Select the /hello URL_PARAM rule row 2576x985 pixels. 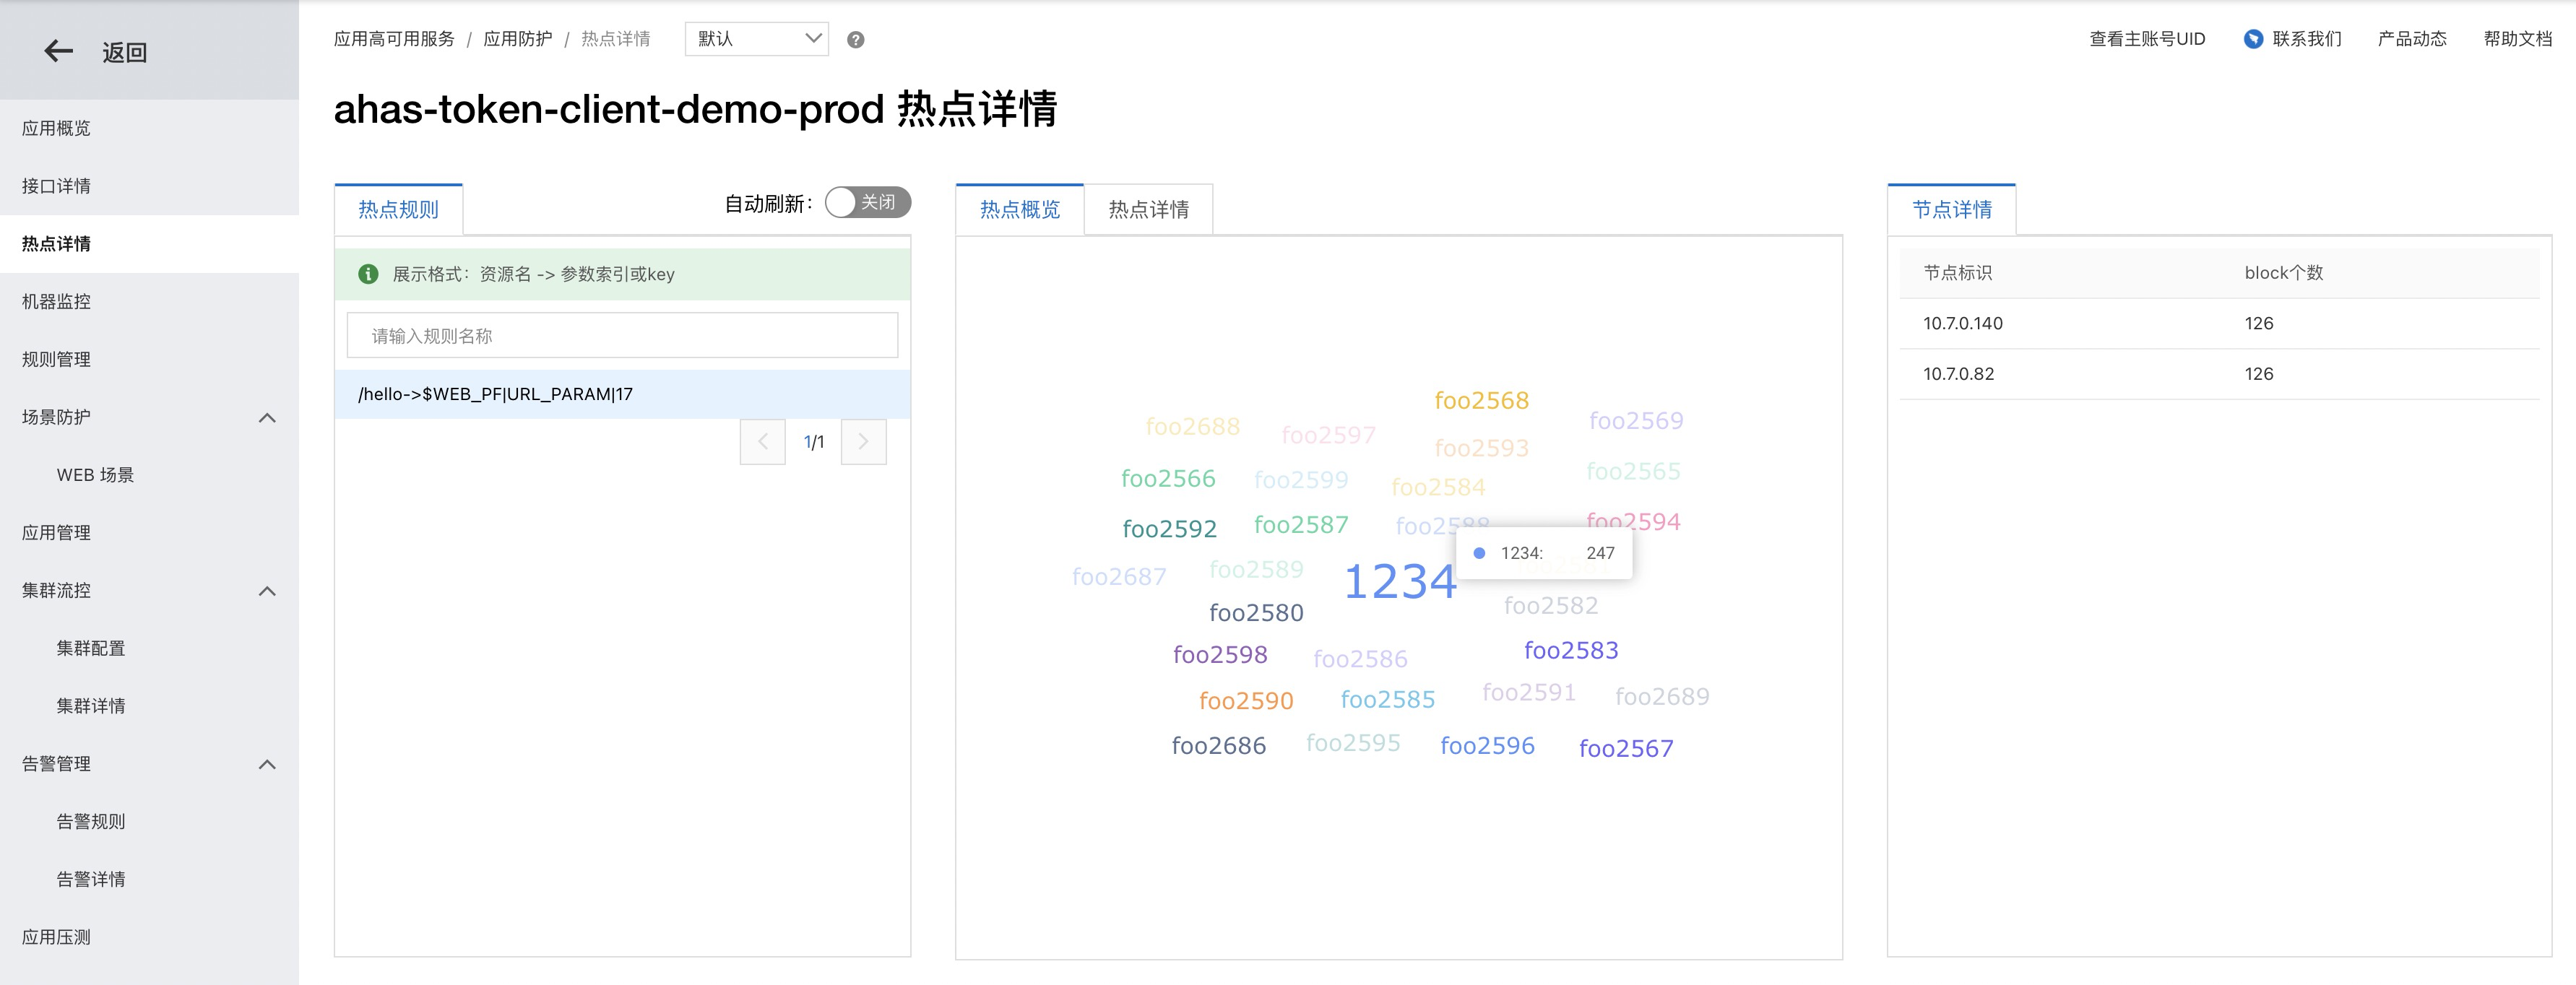[x=622, y=394]
